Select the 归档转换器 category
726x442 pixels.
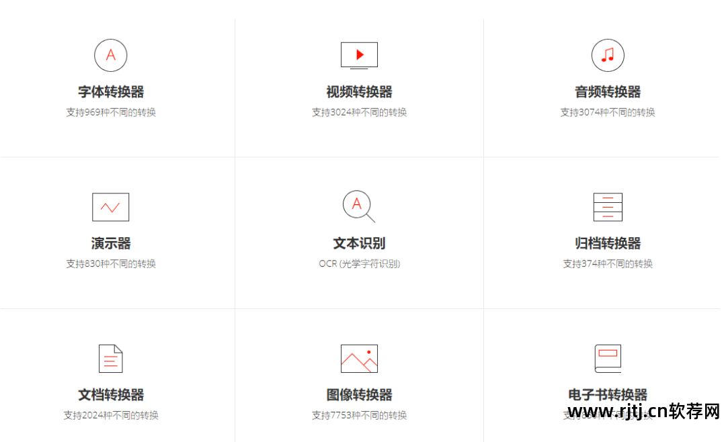tap(608, 244)
